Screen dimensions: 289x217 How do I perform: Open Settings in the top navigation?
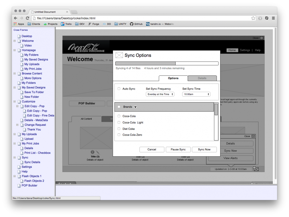coord(245,50)
